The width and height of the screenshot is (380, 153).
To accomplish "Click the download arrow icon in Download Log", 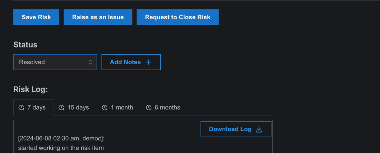I will pyautogui.click(x=259, y=129).
